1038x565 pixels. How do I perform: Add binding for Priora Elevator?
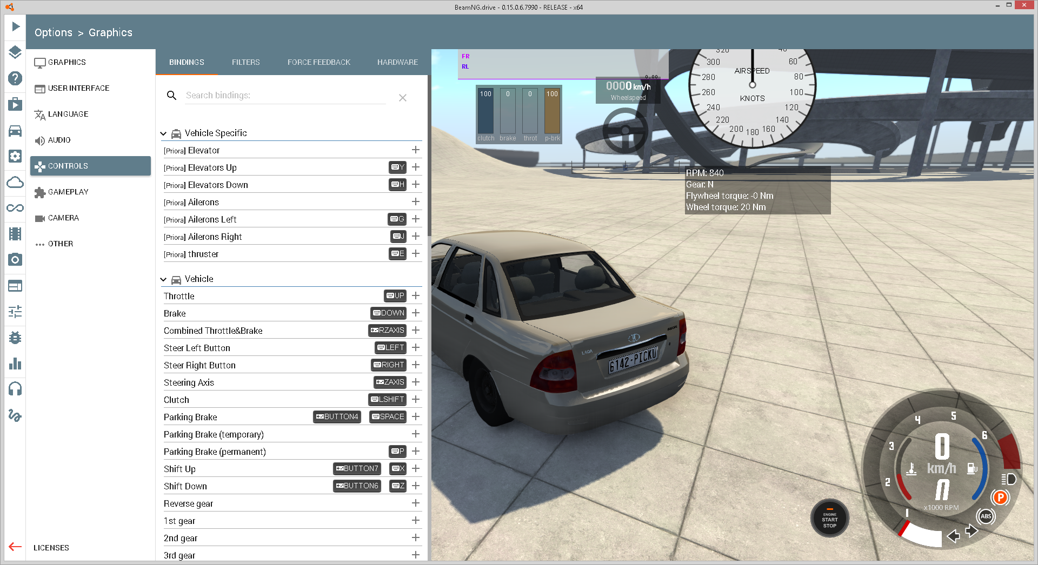(x=416, y=150)
